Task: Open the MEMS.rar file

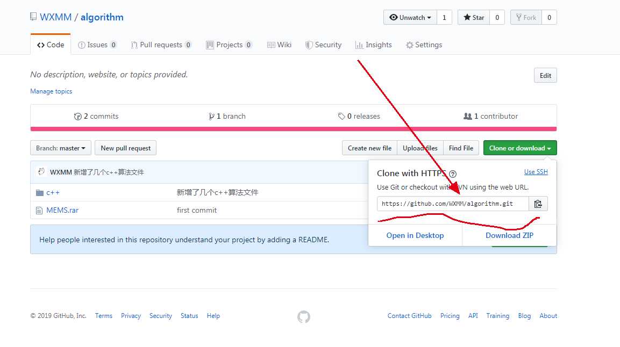Action: [x=62, y=211]
